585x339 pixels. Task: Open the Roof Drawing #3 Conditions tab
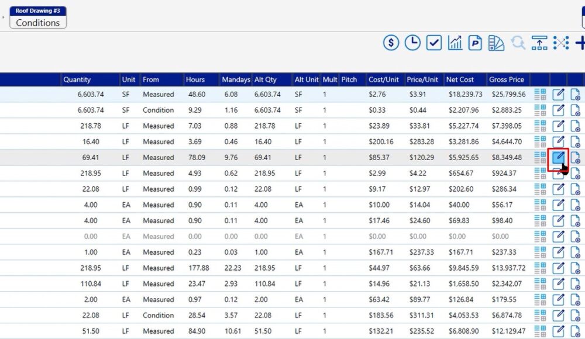pos(38,18)
